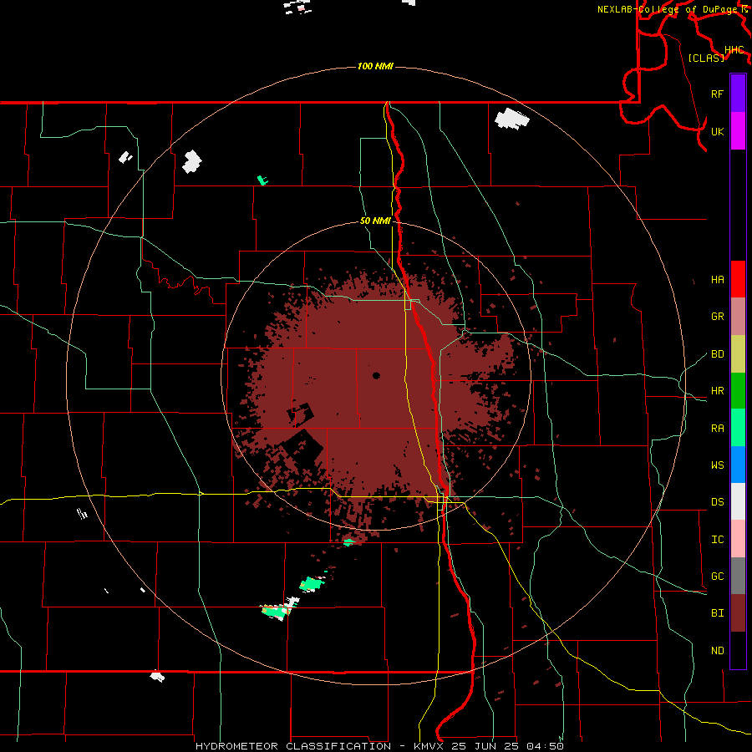Click the UK magenta legend swatch
752x752 pixels.
pos(738,131)
